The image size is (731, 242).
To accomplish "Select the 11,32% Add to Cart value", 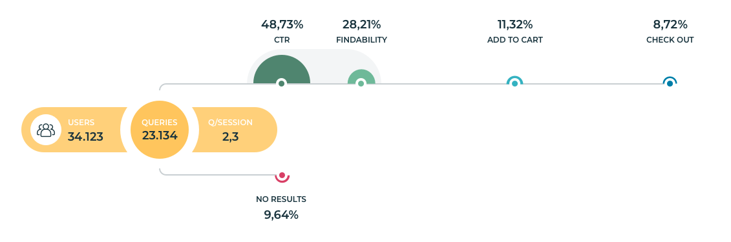I will pyautogui.click(x=514, y=25).
